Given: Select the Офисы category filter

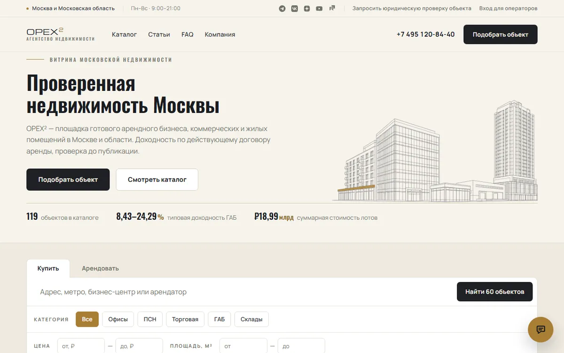Looking at the screenshot, I should coord(118,319).
